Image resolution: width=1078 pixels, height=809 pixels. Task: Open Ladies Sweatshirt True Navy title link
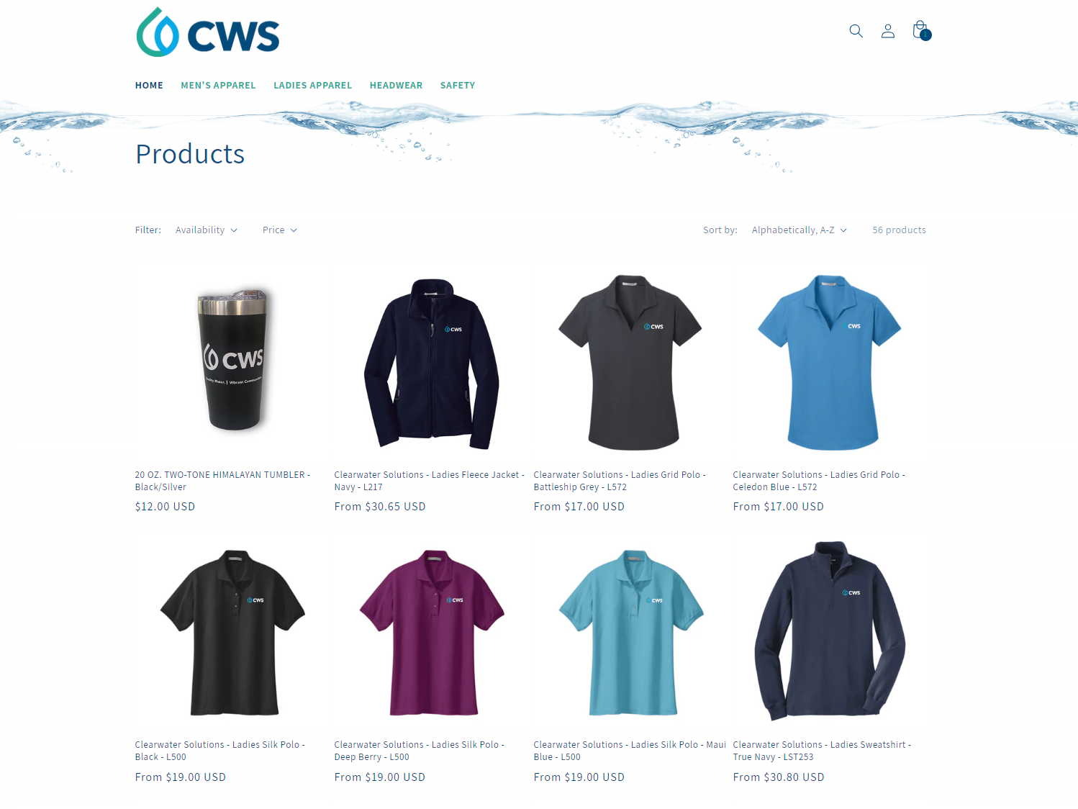(x=822, y=751)
